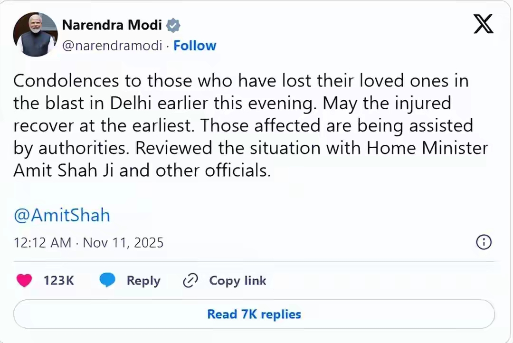Screen dimensions: 513x343
Task: Open Narendra Modi's profile picture
Action: (35, 35)
